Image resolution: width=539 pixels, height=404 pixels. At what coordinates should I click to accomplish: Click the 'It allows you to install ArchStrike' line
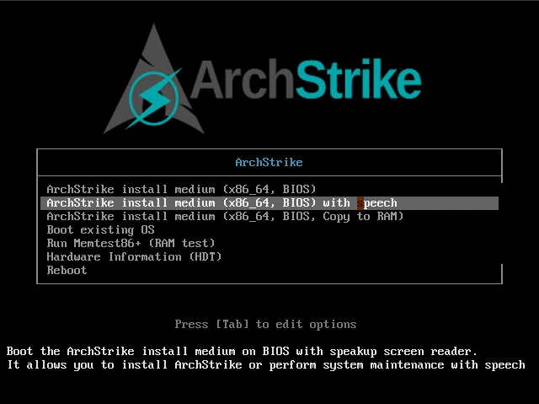pyautogui.click(x=266, y=364)
